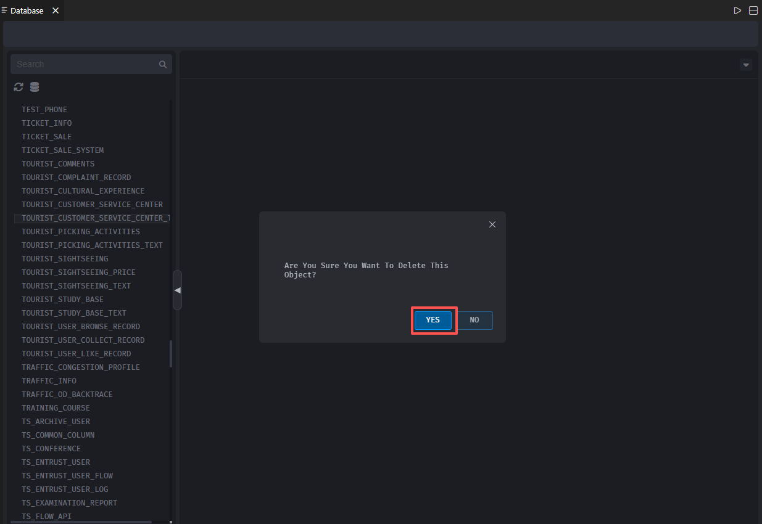Click the Database tab icon

coord(4,10)
